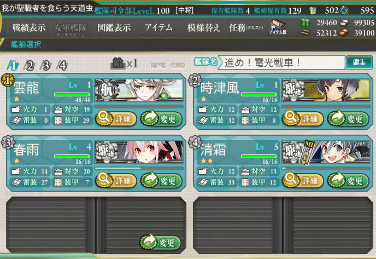Click 変更 on the empty fifth slot

tap(160, 242)
